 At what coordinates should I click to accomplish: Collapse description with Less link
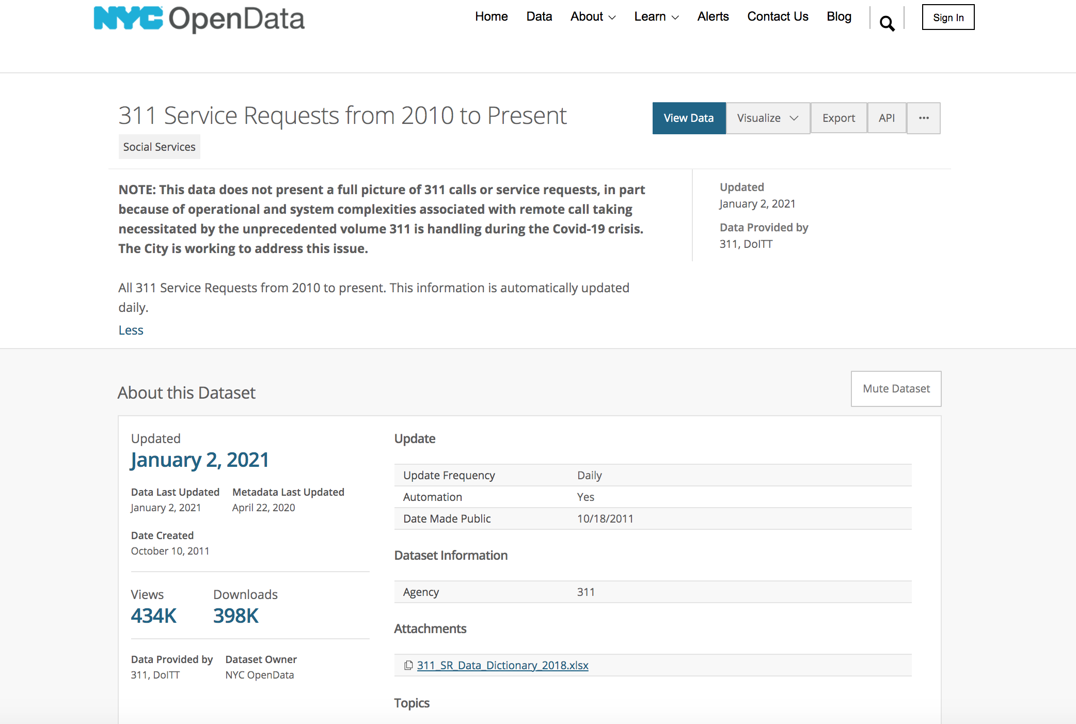(131, 330)
